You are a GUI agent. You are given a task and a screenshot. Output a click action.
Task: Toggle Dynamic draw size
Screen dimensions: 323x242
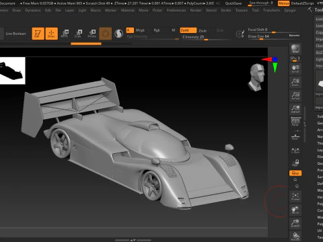pyautogui.click(x=294, y=36)
